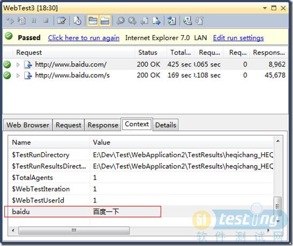
Task: Select the http://www.baidu.com/s request row
Action: [x=145, y=76]
